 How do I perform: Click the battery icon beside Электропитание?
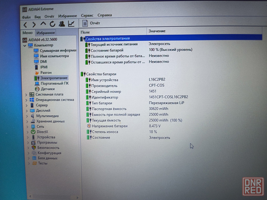(x=37, y=78)
